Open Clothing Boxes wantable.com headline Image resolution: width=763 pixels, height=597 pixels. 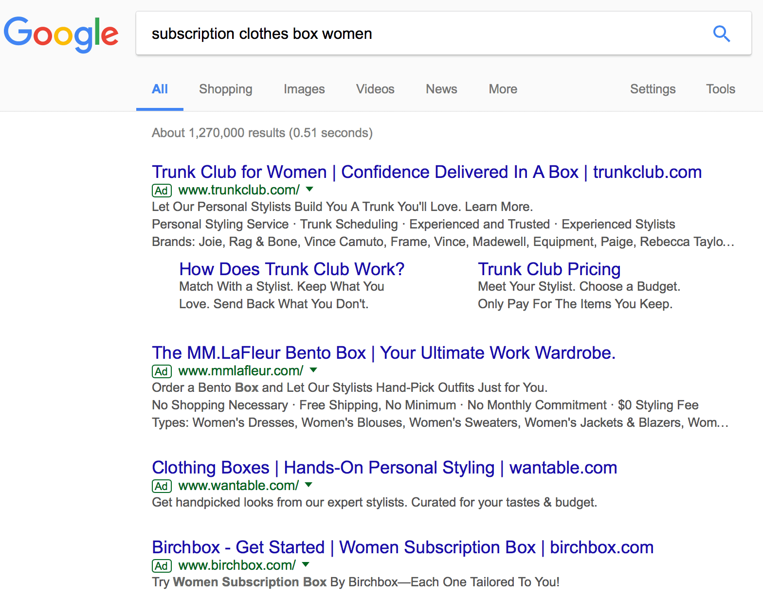[384, 468]
